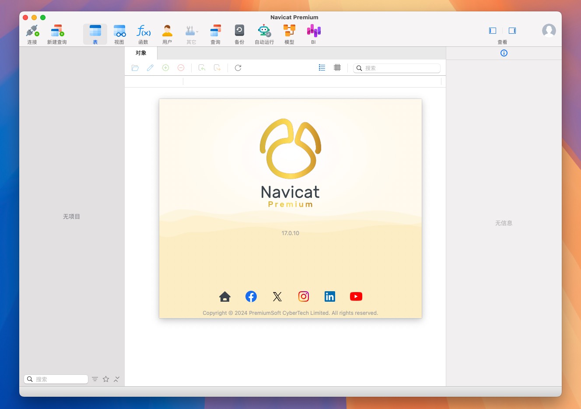
Task: Click the export wizard icon
Action: (x=217, y=68)
